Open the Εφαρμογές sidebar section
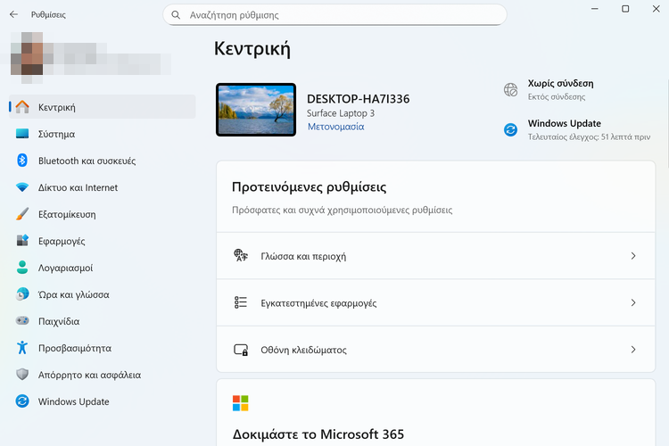 (62, 241)
